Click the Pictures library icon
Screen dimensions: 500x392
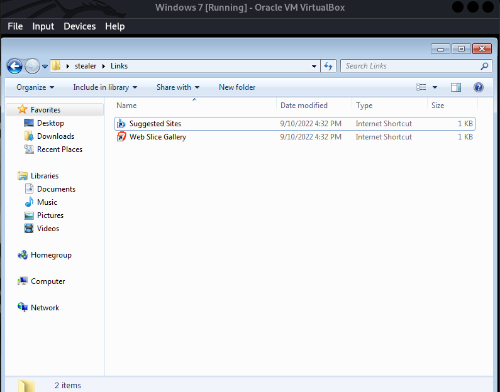(x=29, y=215)
